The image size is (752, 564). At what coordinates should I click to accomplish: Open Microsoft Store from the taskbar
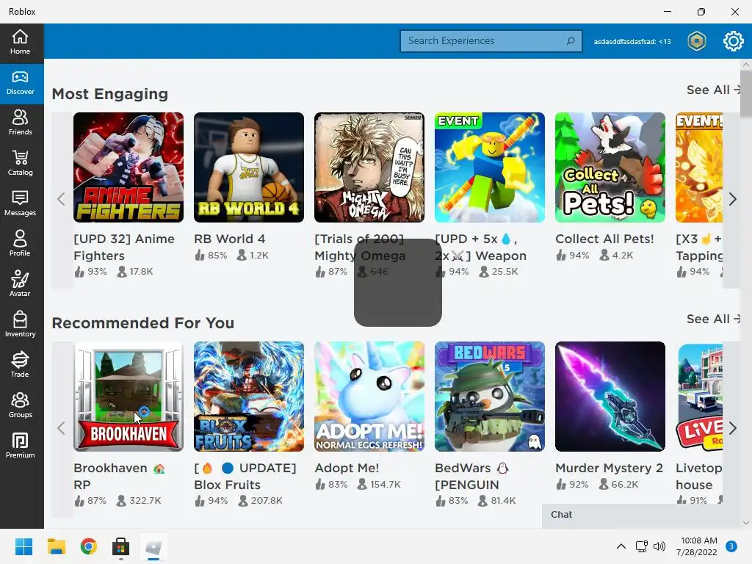coord(121,546)
